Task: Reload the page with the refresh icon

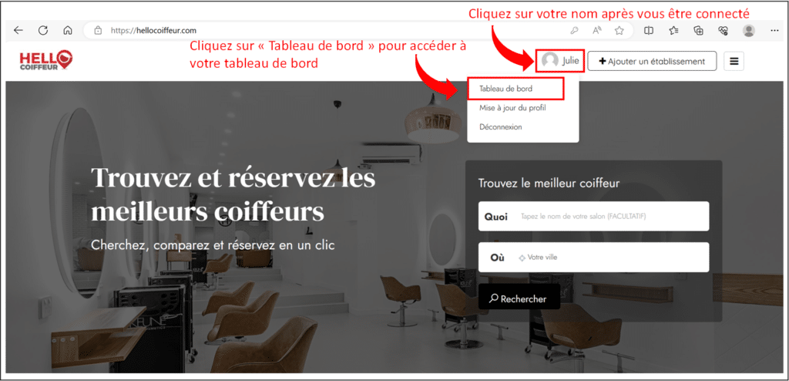Action: (x=43, y=31)
